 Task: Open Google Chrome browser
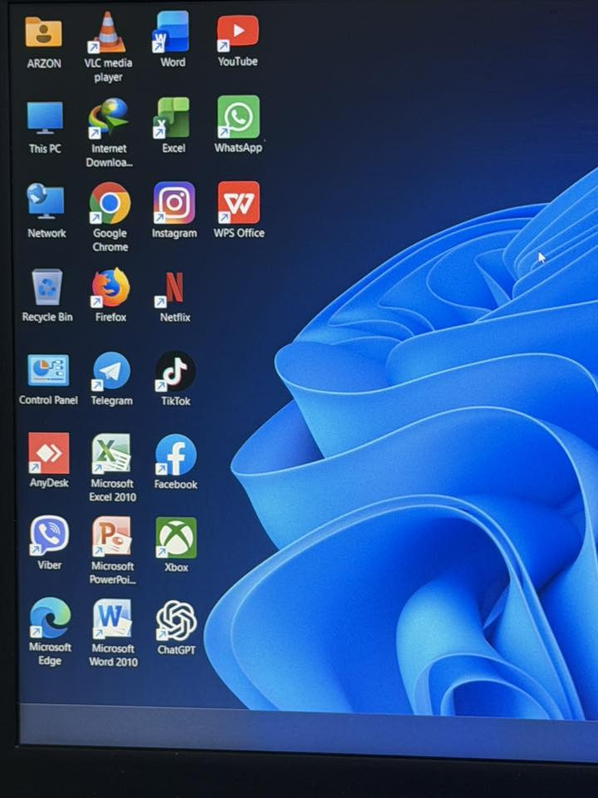click(110, 203)
